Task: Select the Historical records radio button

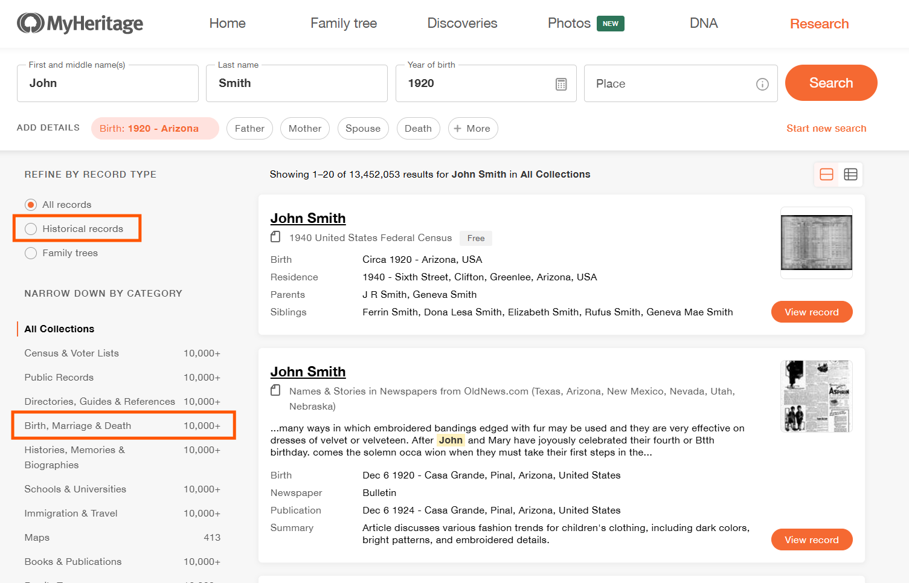Action: tap(31, 229)
